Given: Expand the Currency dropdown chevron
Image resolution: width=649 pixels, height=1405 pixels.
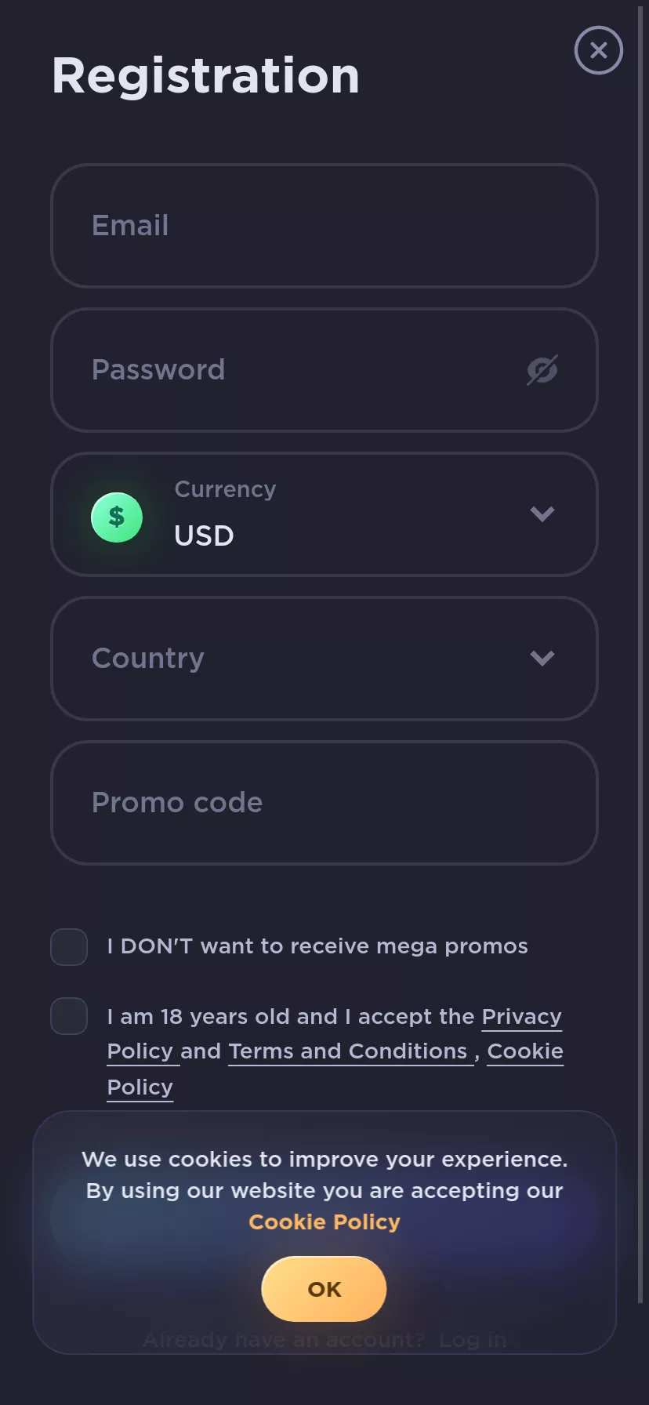Looking at the screenshot, I should pyautogui.click(x=542, y=514).
